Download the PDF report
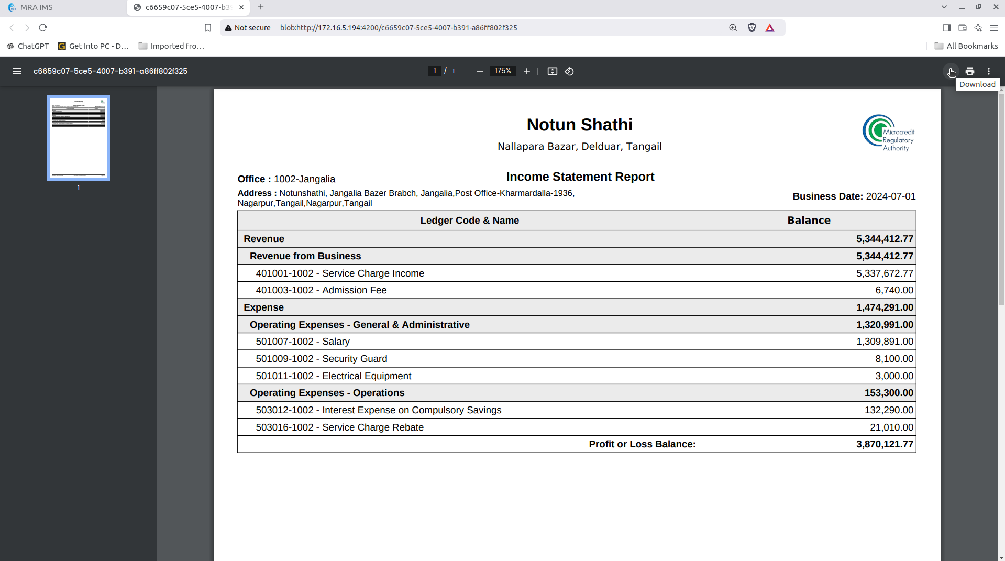1005x561 pixels. [x=951, y=71]
